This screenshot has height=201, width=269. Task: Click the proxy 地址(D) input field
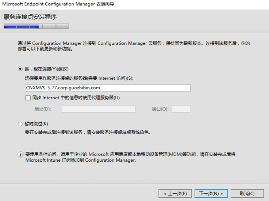99,109
